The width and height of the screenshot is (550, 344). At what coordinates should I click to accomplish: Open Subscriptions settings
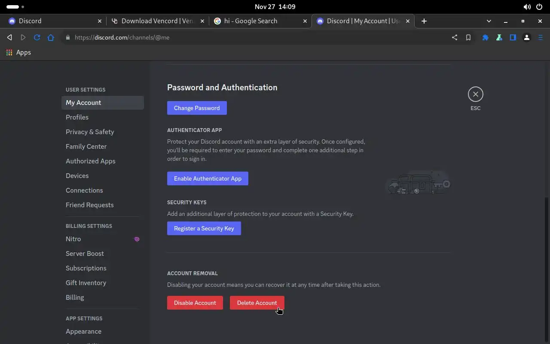pyautogui.click(x=102, y=268)
